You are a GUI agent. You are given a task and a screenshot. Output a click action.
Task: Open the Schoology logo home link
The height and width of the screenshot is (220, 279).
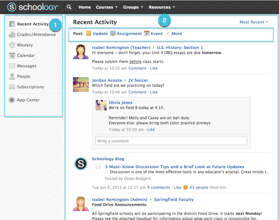tap(33, 7)
